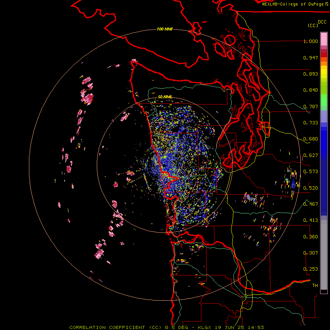Click the 0.520 scale value
Image resolution: width=330 pixels, height=330 pixels.
pos(311,188)
